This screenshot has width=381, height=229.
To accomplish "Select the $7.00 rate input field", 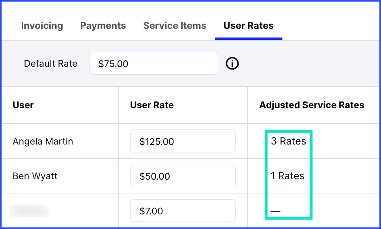I will [183, 210].
